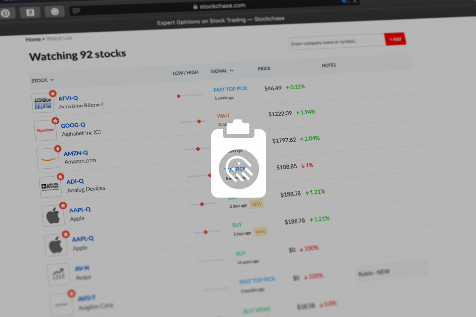476x317 pixels.
Task: Click the Analog Devices logo
Action: [x=51, y=187]
